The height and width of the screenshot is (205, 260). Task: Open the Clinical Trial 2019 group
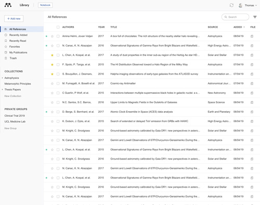(x=15, y=116)
